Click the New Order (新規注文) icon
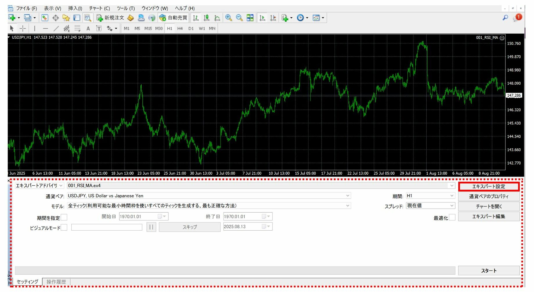The image size is (534, 292). pos(110,18)
